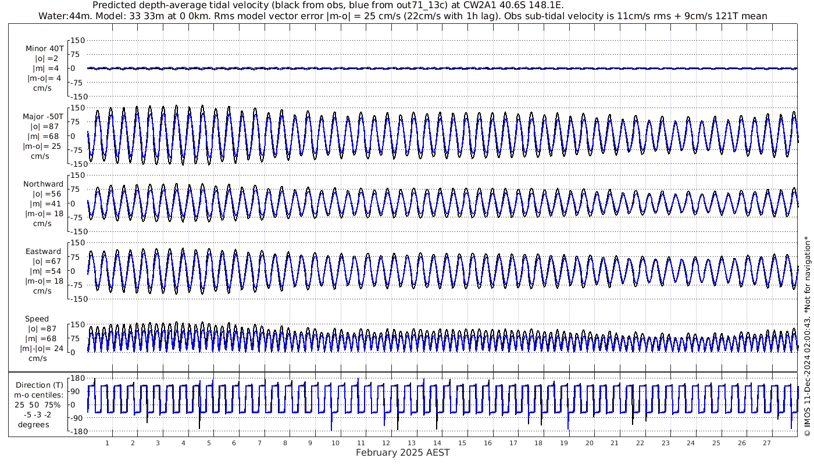This screenshot has height=465, width=814.
Task: Click the day '10' label on the x-axis
Action: point(335,443)
